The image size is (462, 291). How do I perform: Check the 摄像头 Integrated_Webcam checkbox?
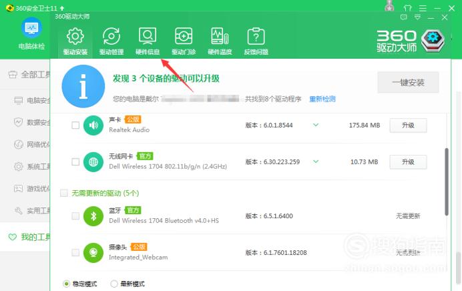click(75, 252)
